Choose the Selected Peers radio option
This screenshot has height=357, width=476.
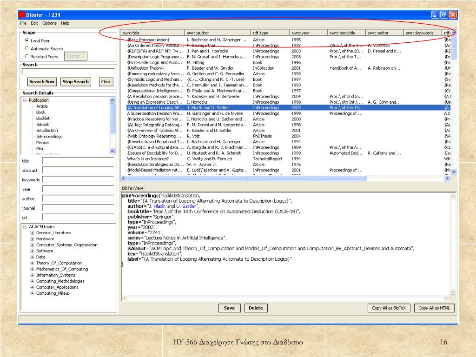26,56
